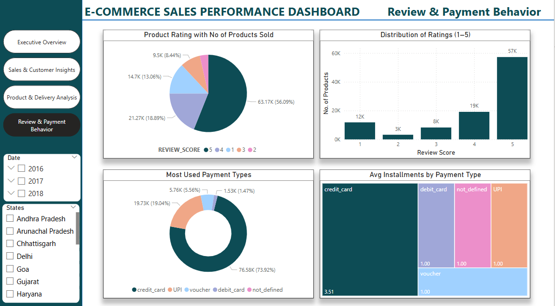Expand the 2016 tree item

[x=11, y=168]
